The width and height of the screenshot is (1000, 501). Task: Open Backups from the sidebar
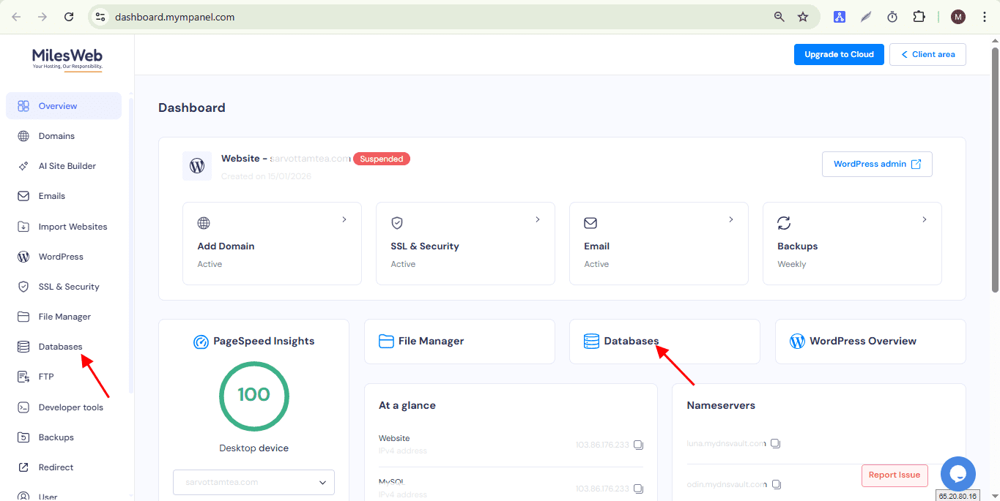(x=56, y=437)
